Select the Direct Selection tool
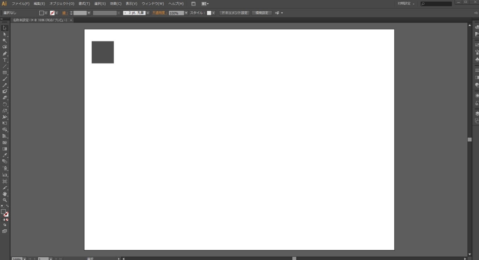The width and height of the screenshot is (479, 260). pos(5,35)
